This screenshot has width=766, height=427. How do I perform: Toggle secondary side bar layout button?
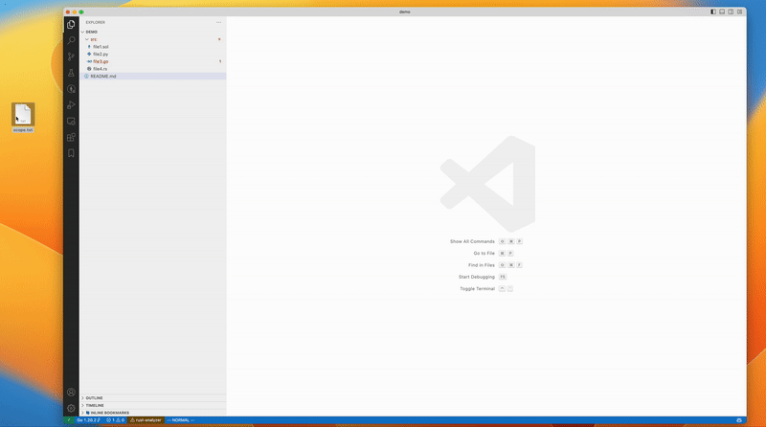731,11
